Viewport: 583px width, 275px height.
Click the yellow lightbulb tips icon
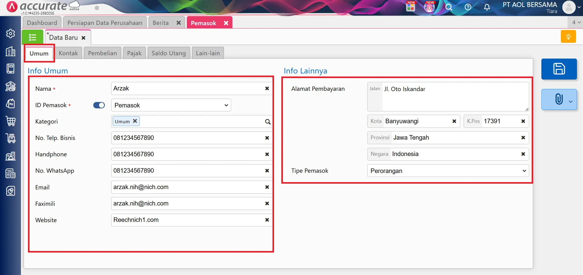click(568, 37)
